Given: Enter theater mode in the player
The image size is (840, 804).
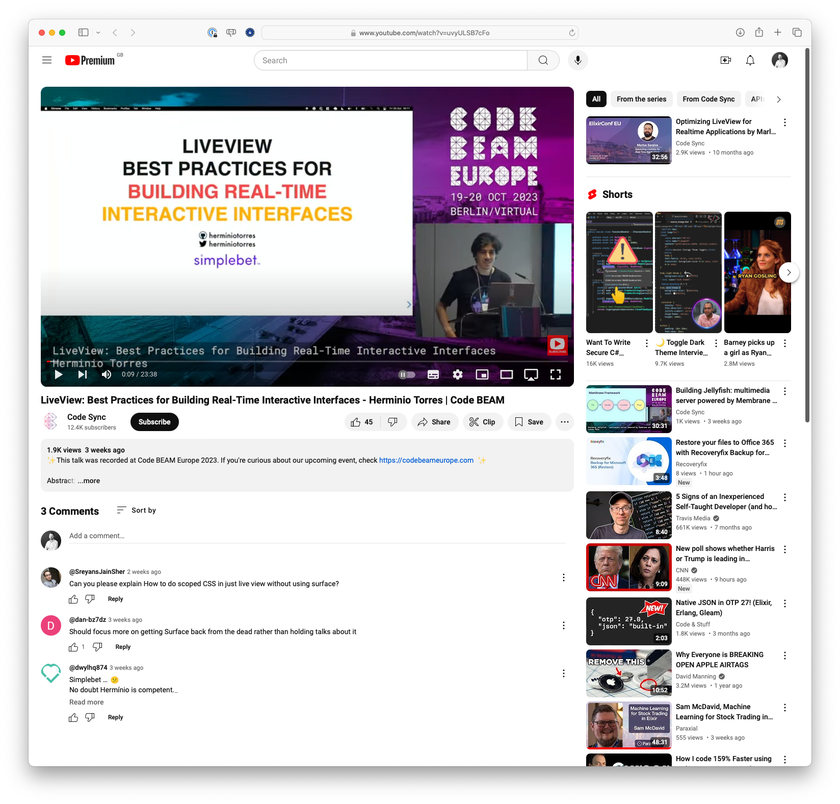Looking at the screenshot, I should click(506, 374).
